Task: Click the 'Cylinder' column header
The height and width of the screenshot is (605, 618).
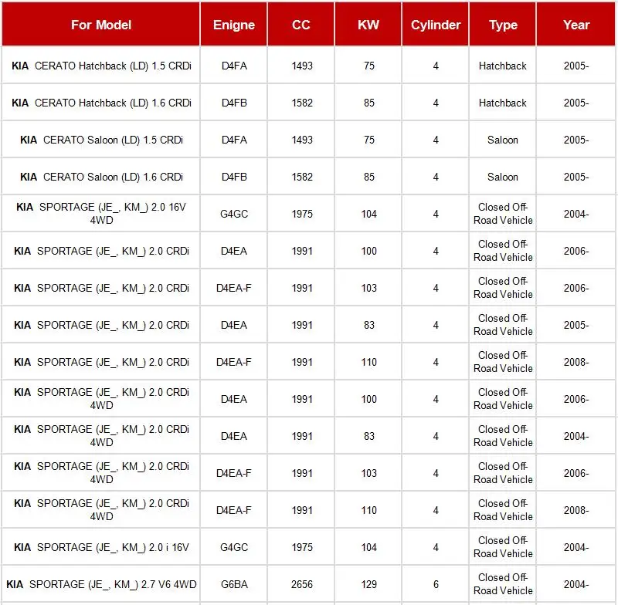Action: point(436,25)
